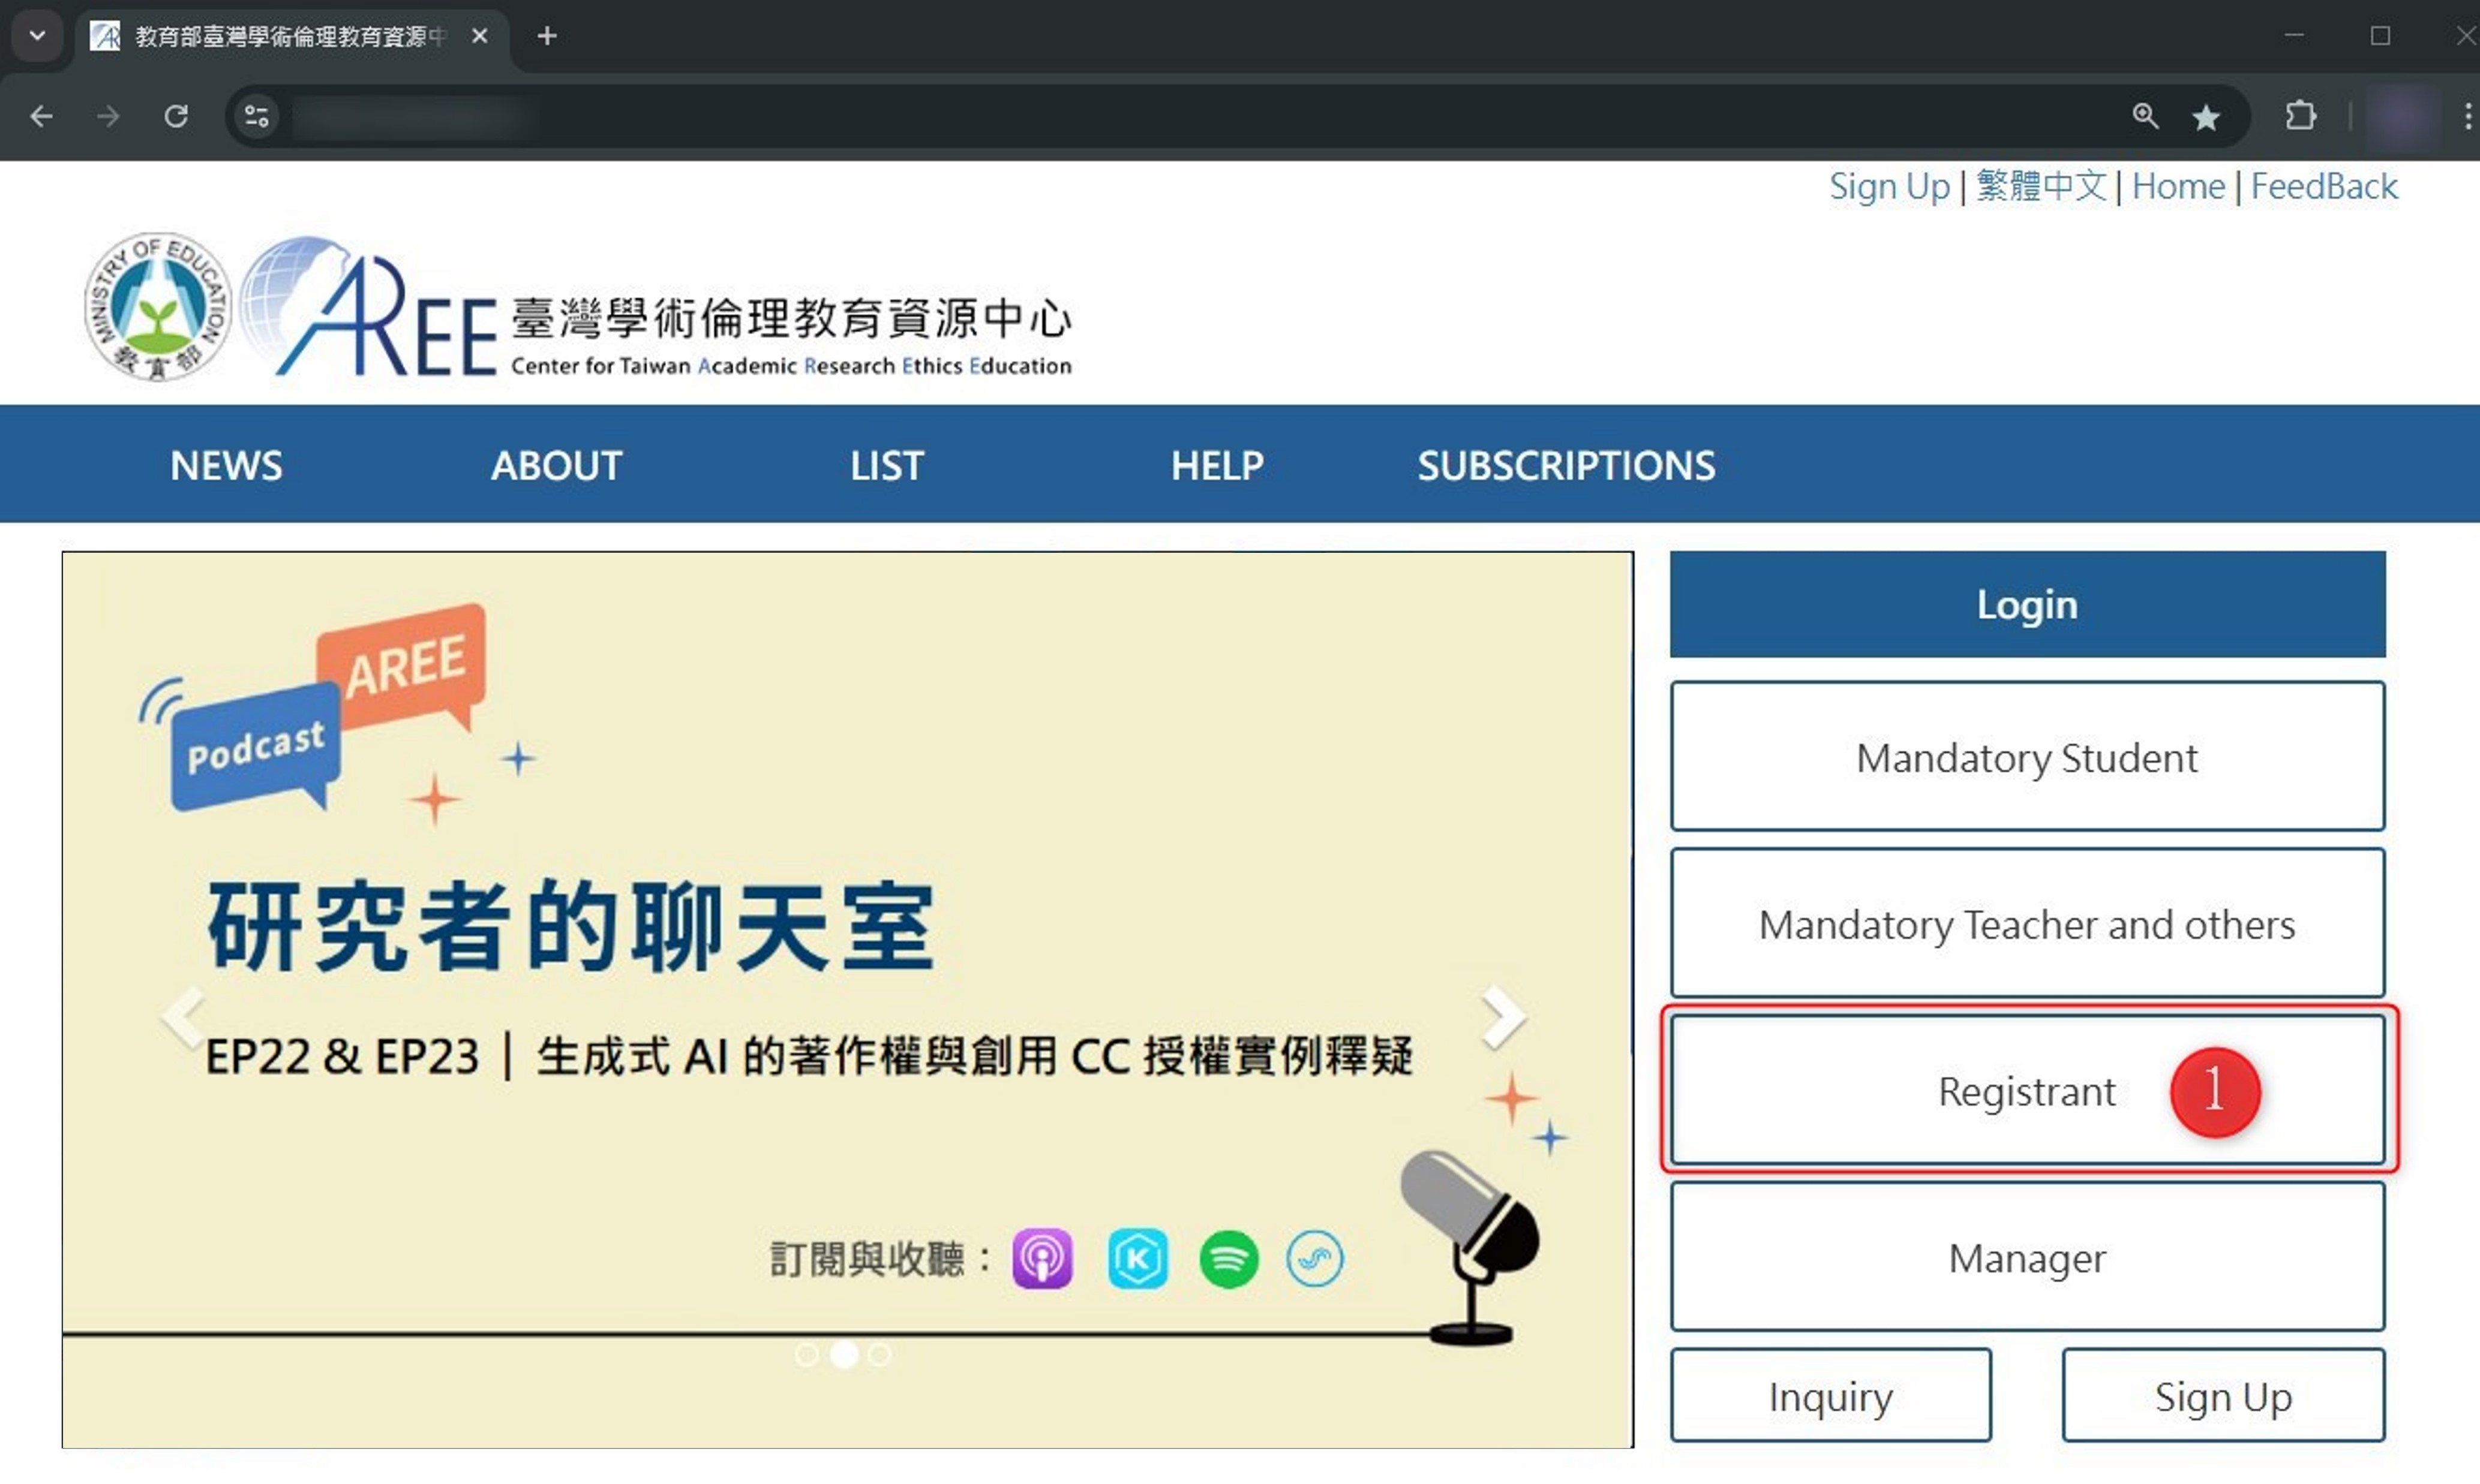Select the Registrant login option
Image resolution: width=2480 pixels, height=1484 pixels.
[x=2027, y=1090]
